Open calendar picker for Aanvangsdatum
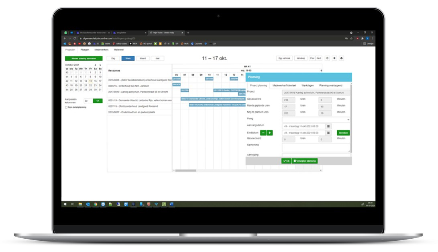The image size is (438, 252). (328, 126)
